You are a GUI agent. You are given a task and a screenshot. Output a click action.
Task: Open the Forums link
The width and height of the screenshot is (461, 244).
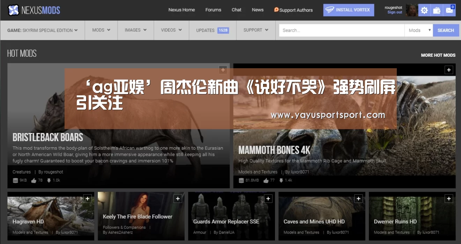point(213,10)
